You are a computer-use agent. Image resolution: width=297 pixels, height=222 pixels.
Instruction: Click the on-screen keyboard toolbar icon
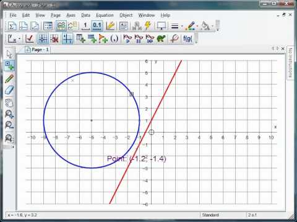tap(48, 26)
